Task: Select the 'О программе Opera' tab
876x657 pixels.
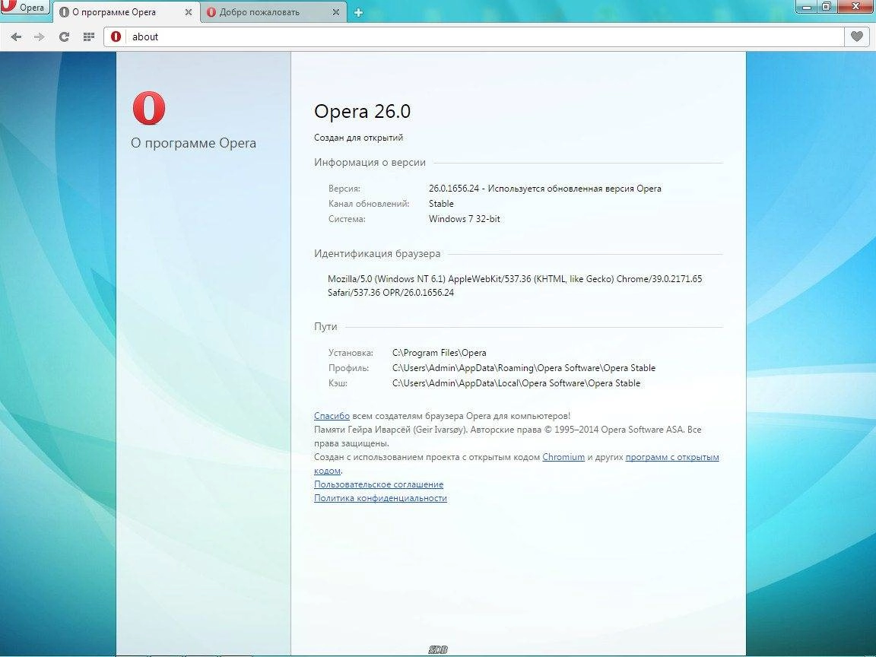Action: 122,11
